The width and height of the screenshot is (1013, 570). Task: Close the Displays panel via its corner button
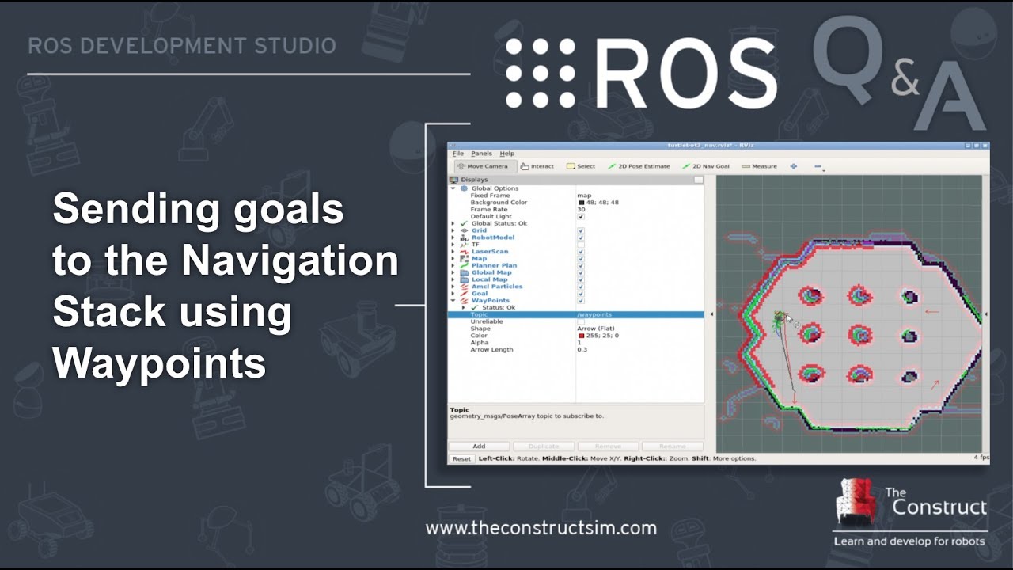[698, 180]
